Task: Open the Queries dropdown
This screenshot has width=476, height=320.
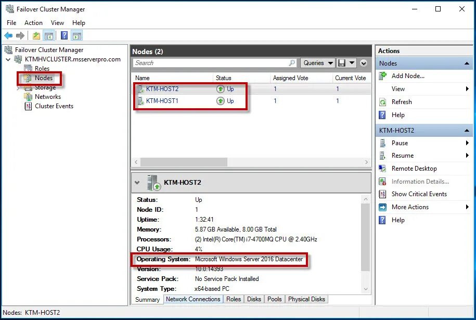Action: [317, 63]
